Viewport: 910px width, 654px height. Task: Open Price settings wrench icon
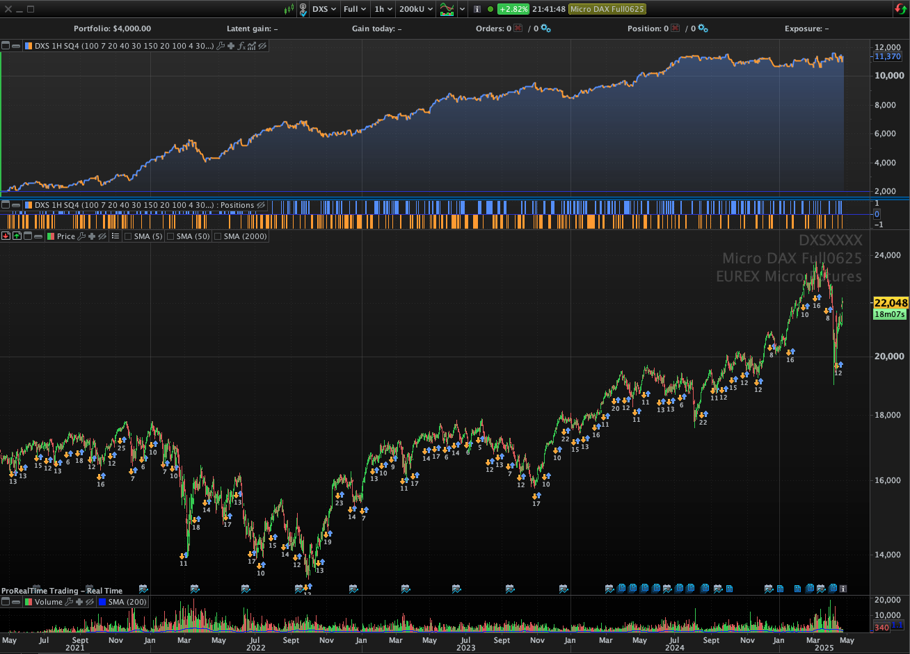click(x=81, y=236)
